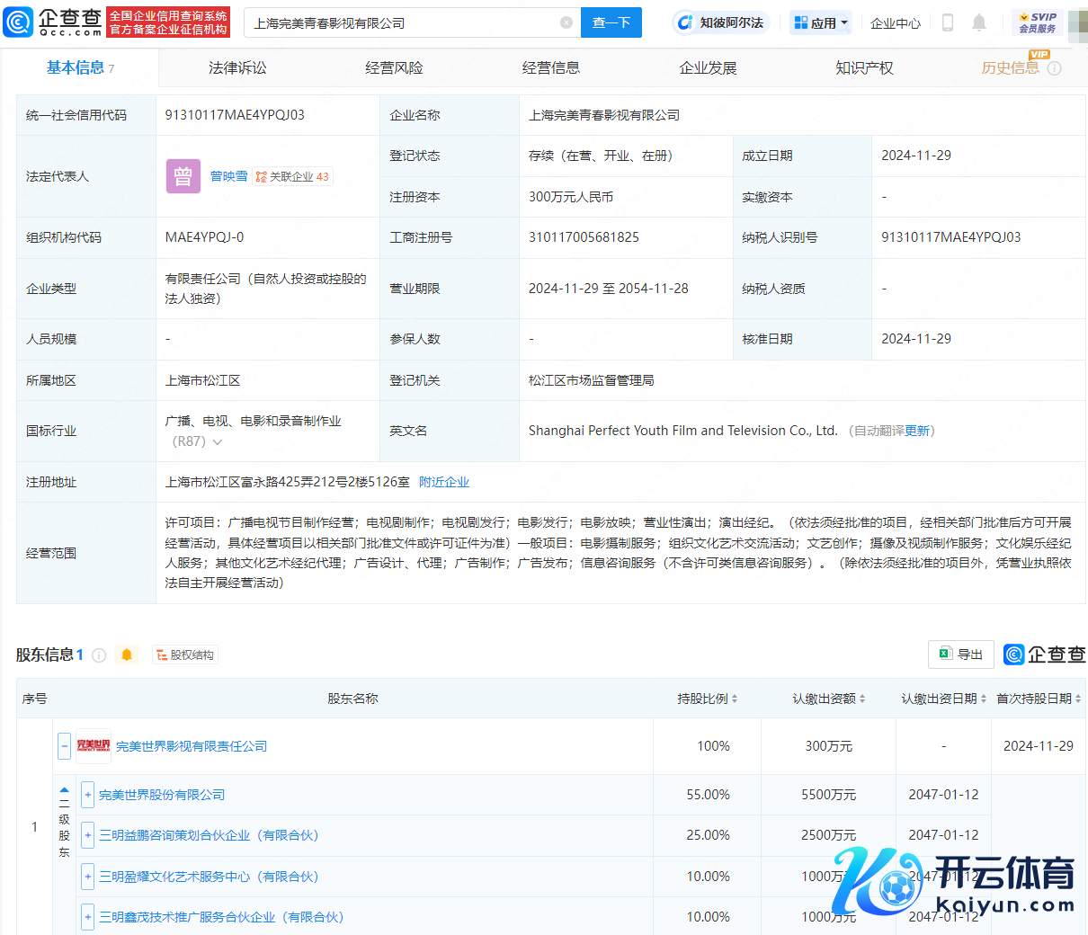Switch to the 法律诉讼 tab
Screen dimensions: 1088x935
(237, 68)
